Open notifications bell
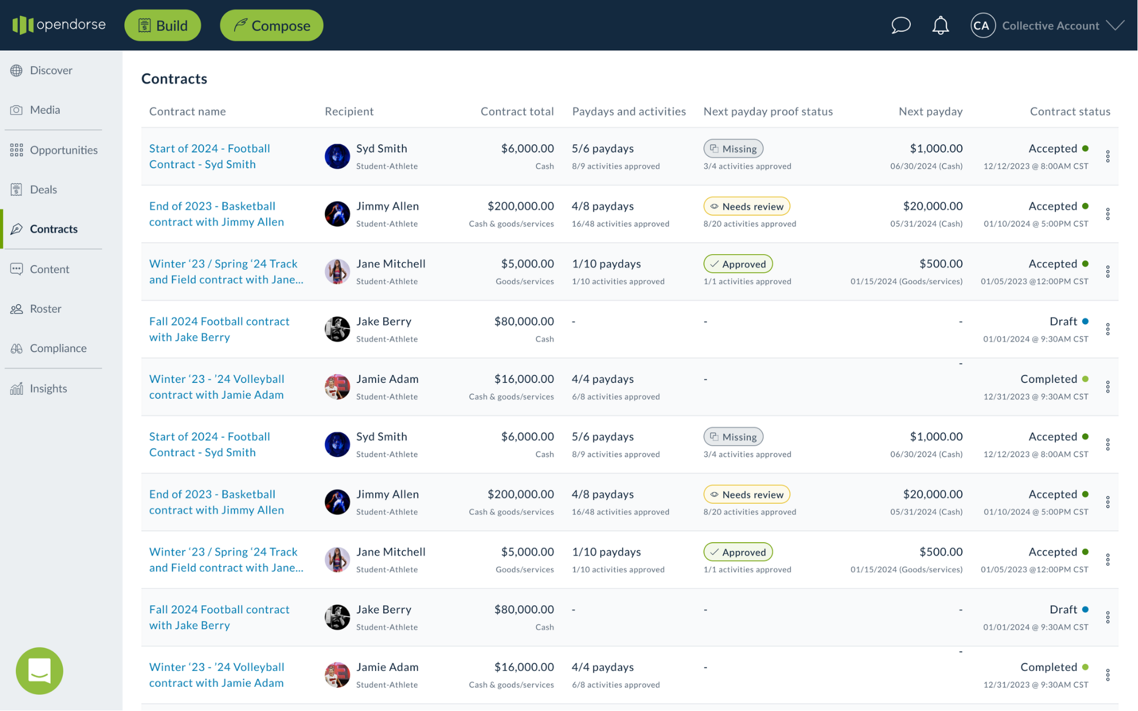1138x711 pixels. 940,25
